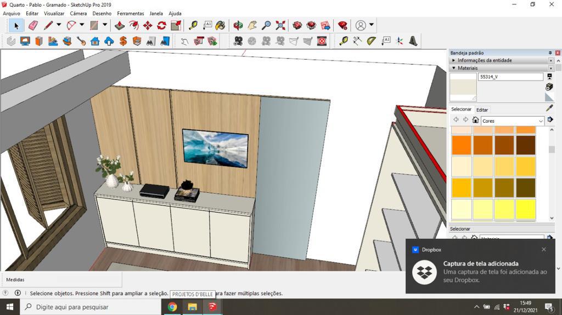Image resolution: width=562 pixels, height=315 pixels.
Task: Use the eyedropper sample paint icon
Action: point(549,108)
